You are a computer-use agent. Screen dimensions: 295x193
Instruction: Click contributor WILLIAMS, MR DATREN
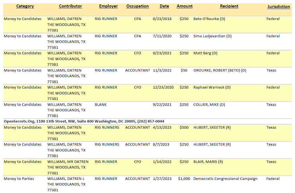point(68,162)
